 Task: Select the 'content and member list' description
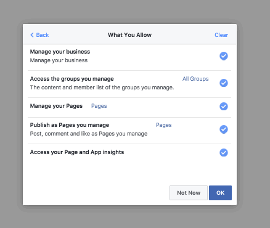[x=102, y=88]
